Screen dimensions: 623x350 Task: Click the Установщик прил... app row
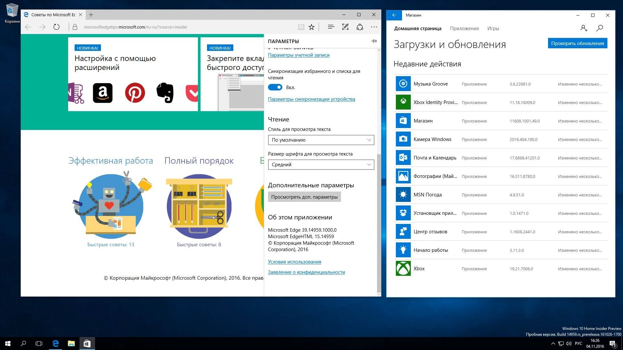coord(501,213)
